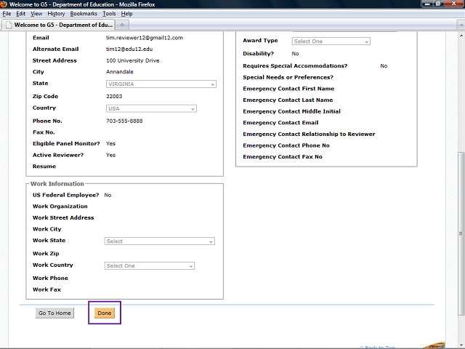Click the Resume label
The image size is (465, 349).
44,167
